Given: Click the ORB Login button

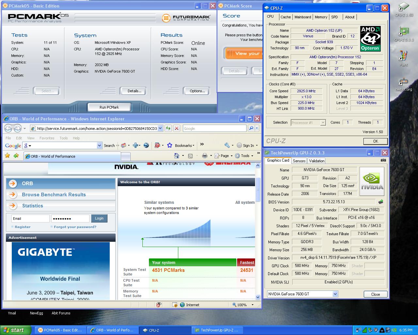Looking at the screenshot, I should click(x=99, y=218).
